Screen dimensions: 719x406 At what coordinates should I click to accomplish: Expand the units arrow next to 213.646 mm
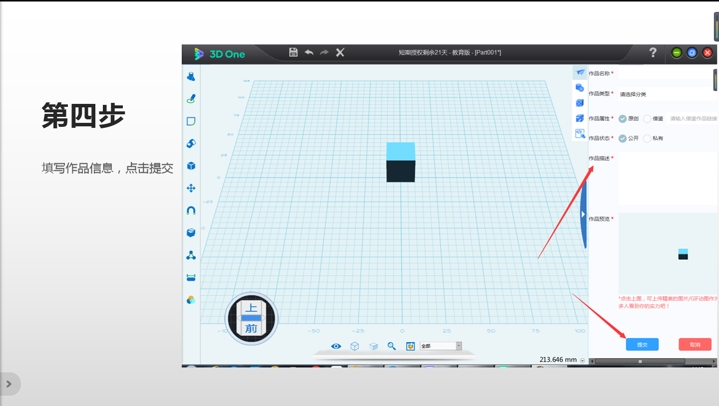582,361
